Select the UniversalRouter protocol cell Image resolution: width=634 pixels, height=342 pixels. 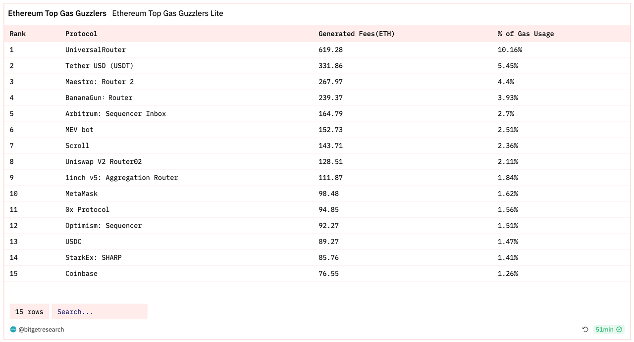96,49
